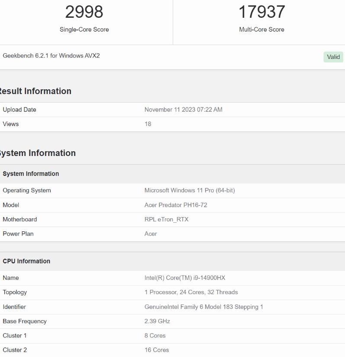Click the System Information table header
This screenshot has height=357, width=345.
31,174
